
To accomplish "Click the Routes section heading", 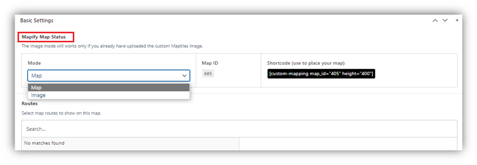I will tap(29, 104).
